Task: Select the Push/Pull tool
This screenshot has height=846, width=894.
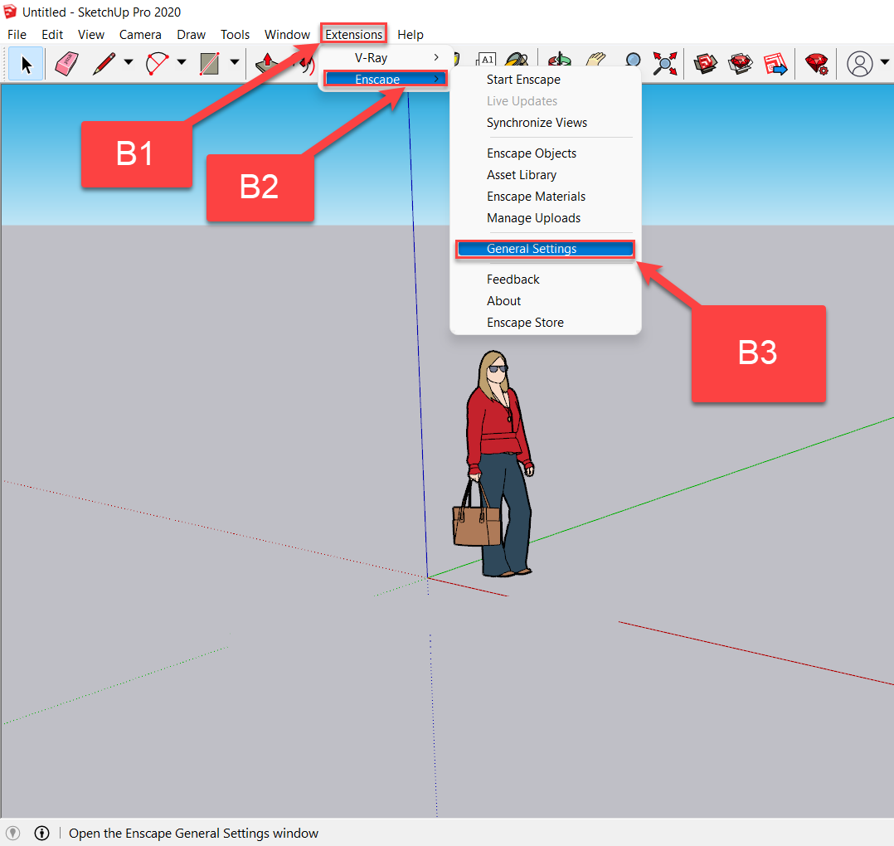Action: [267, 63]
